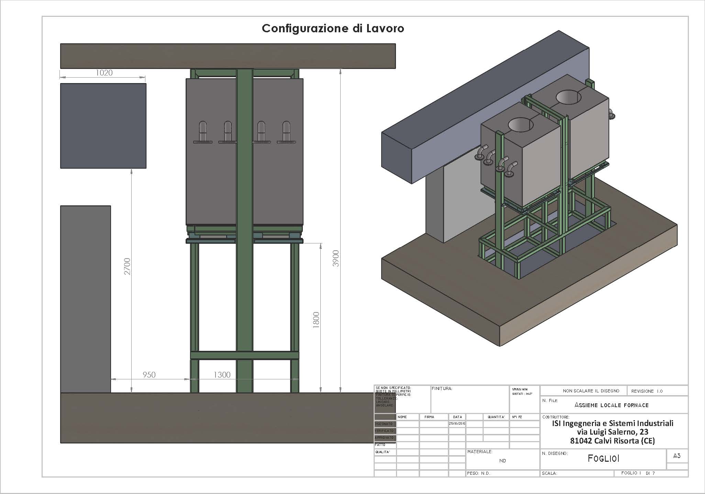Click the "FIRMA" column header
This screenshot has width=705, height=494.
(x=429, y=417)
